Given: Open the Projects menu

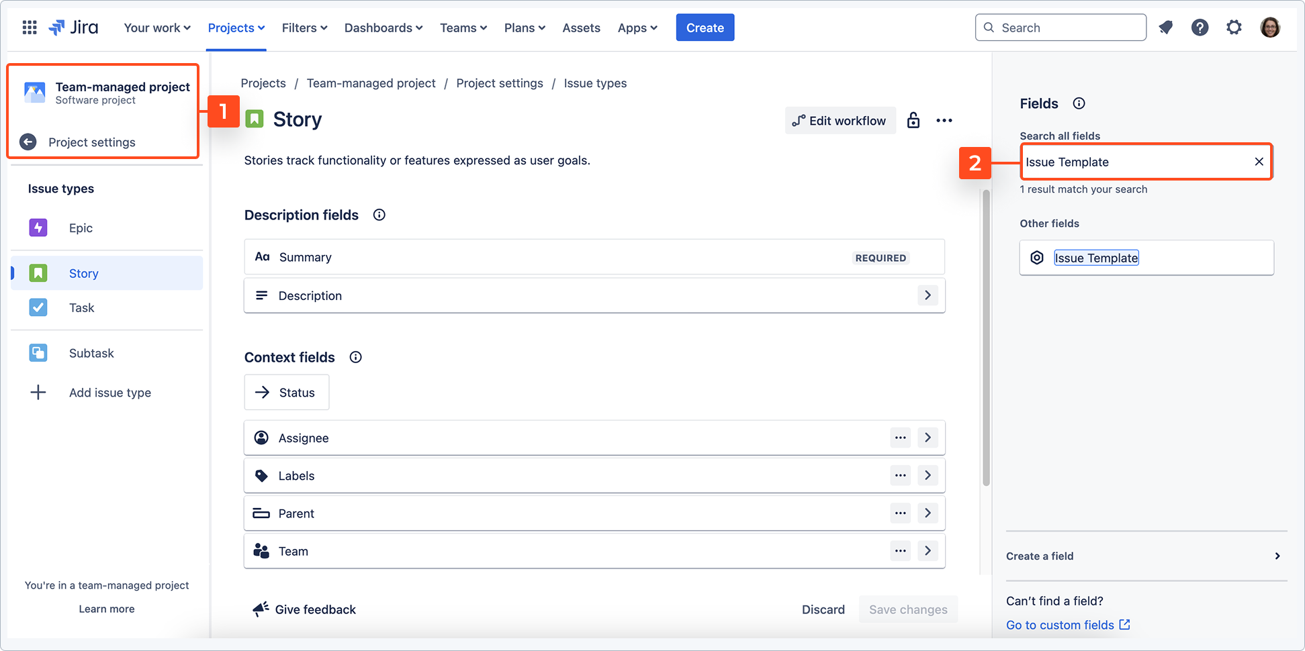Looking at the screenshot, I should point(236,28).
